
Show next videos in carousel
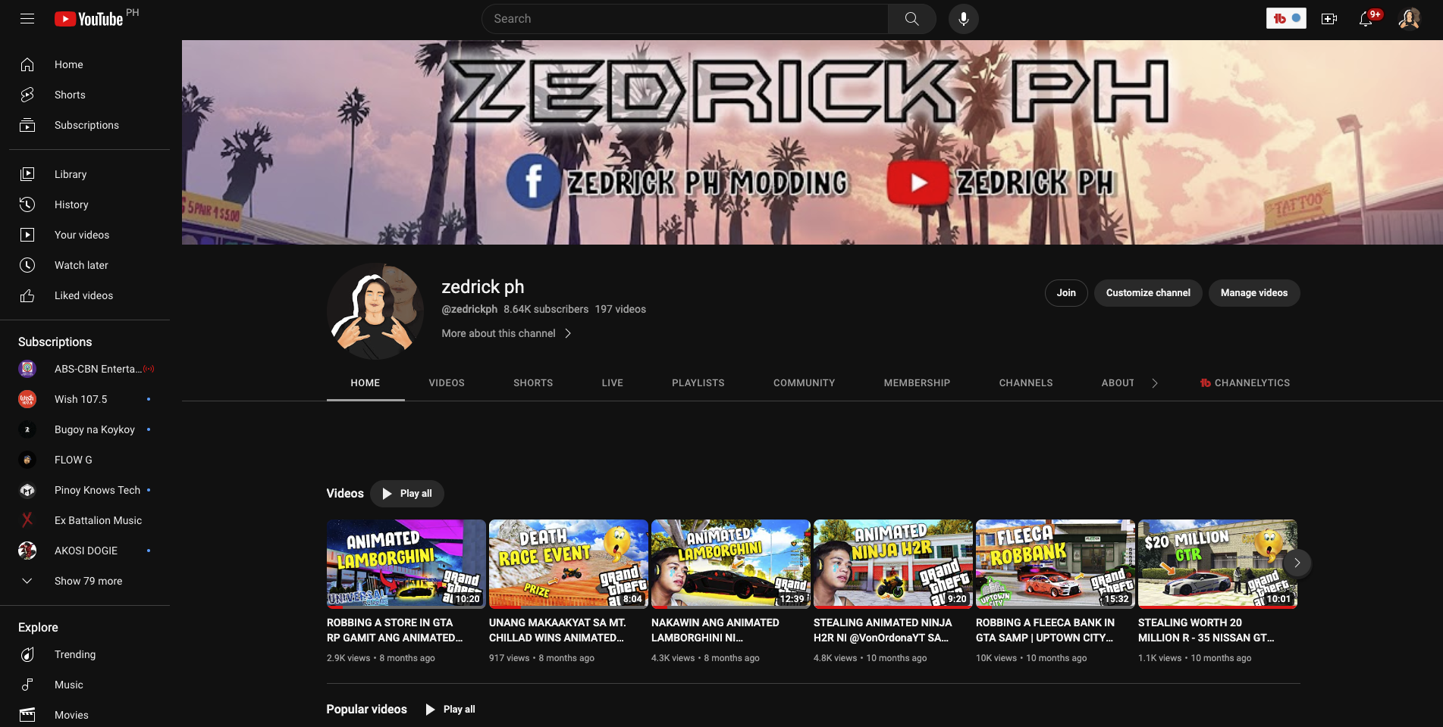1297,563
